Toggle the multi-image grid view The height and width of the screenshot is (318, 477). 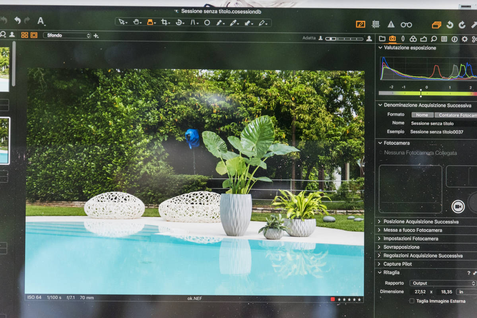[25, 35]
